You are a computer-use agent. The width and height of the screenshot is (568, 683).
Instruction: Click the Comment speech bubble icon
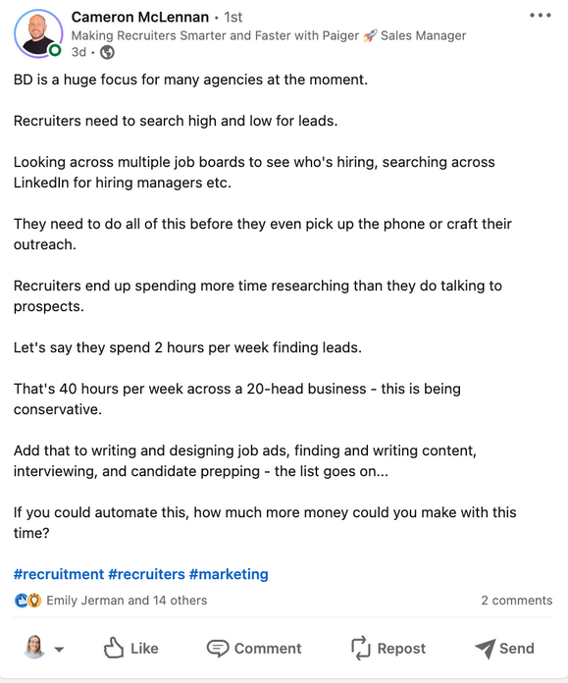(218, 648)
